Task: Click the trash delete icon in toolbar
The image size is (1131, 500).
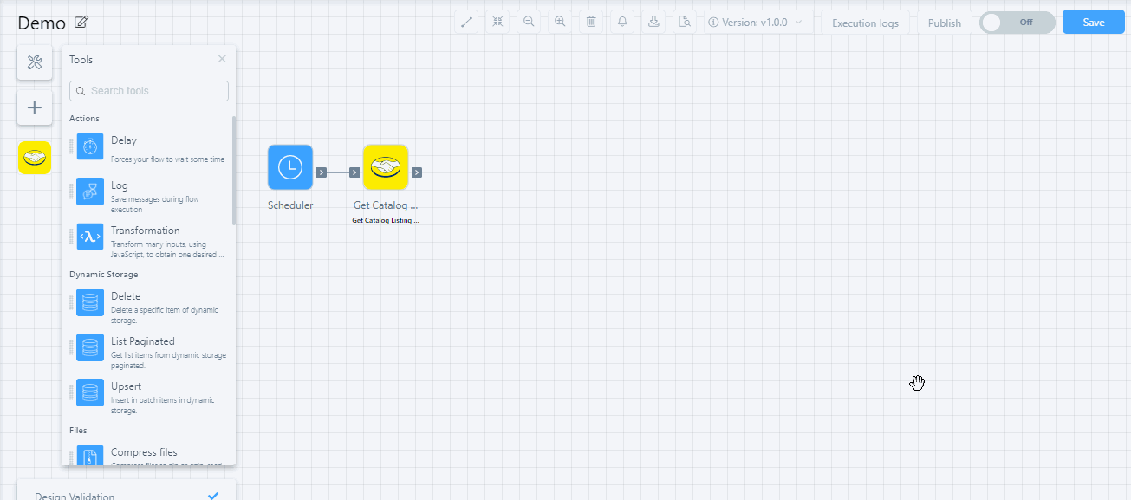Action: [x=591, y=23]
